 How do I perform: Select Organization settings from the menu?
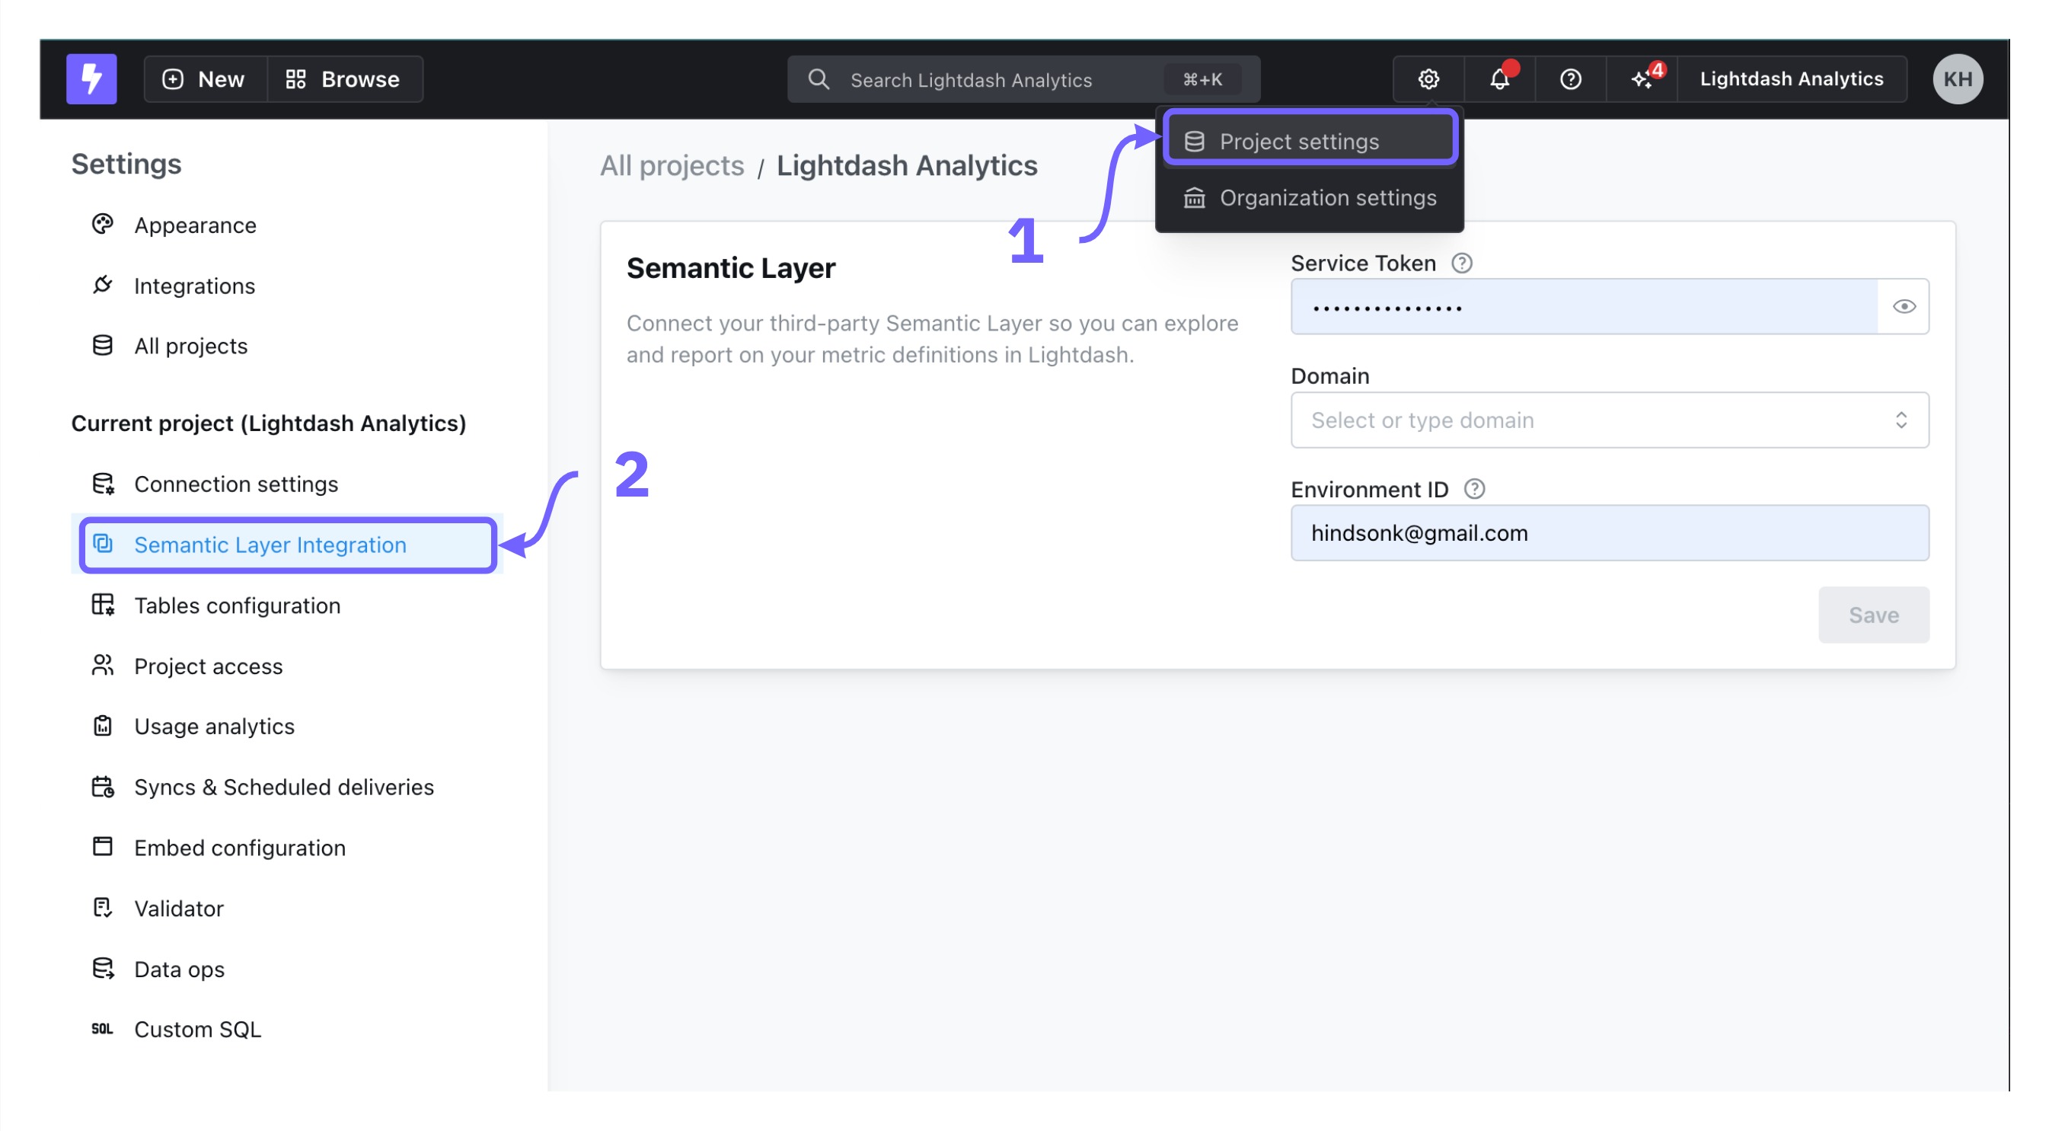(x=1309, y=197)
